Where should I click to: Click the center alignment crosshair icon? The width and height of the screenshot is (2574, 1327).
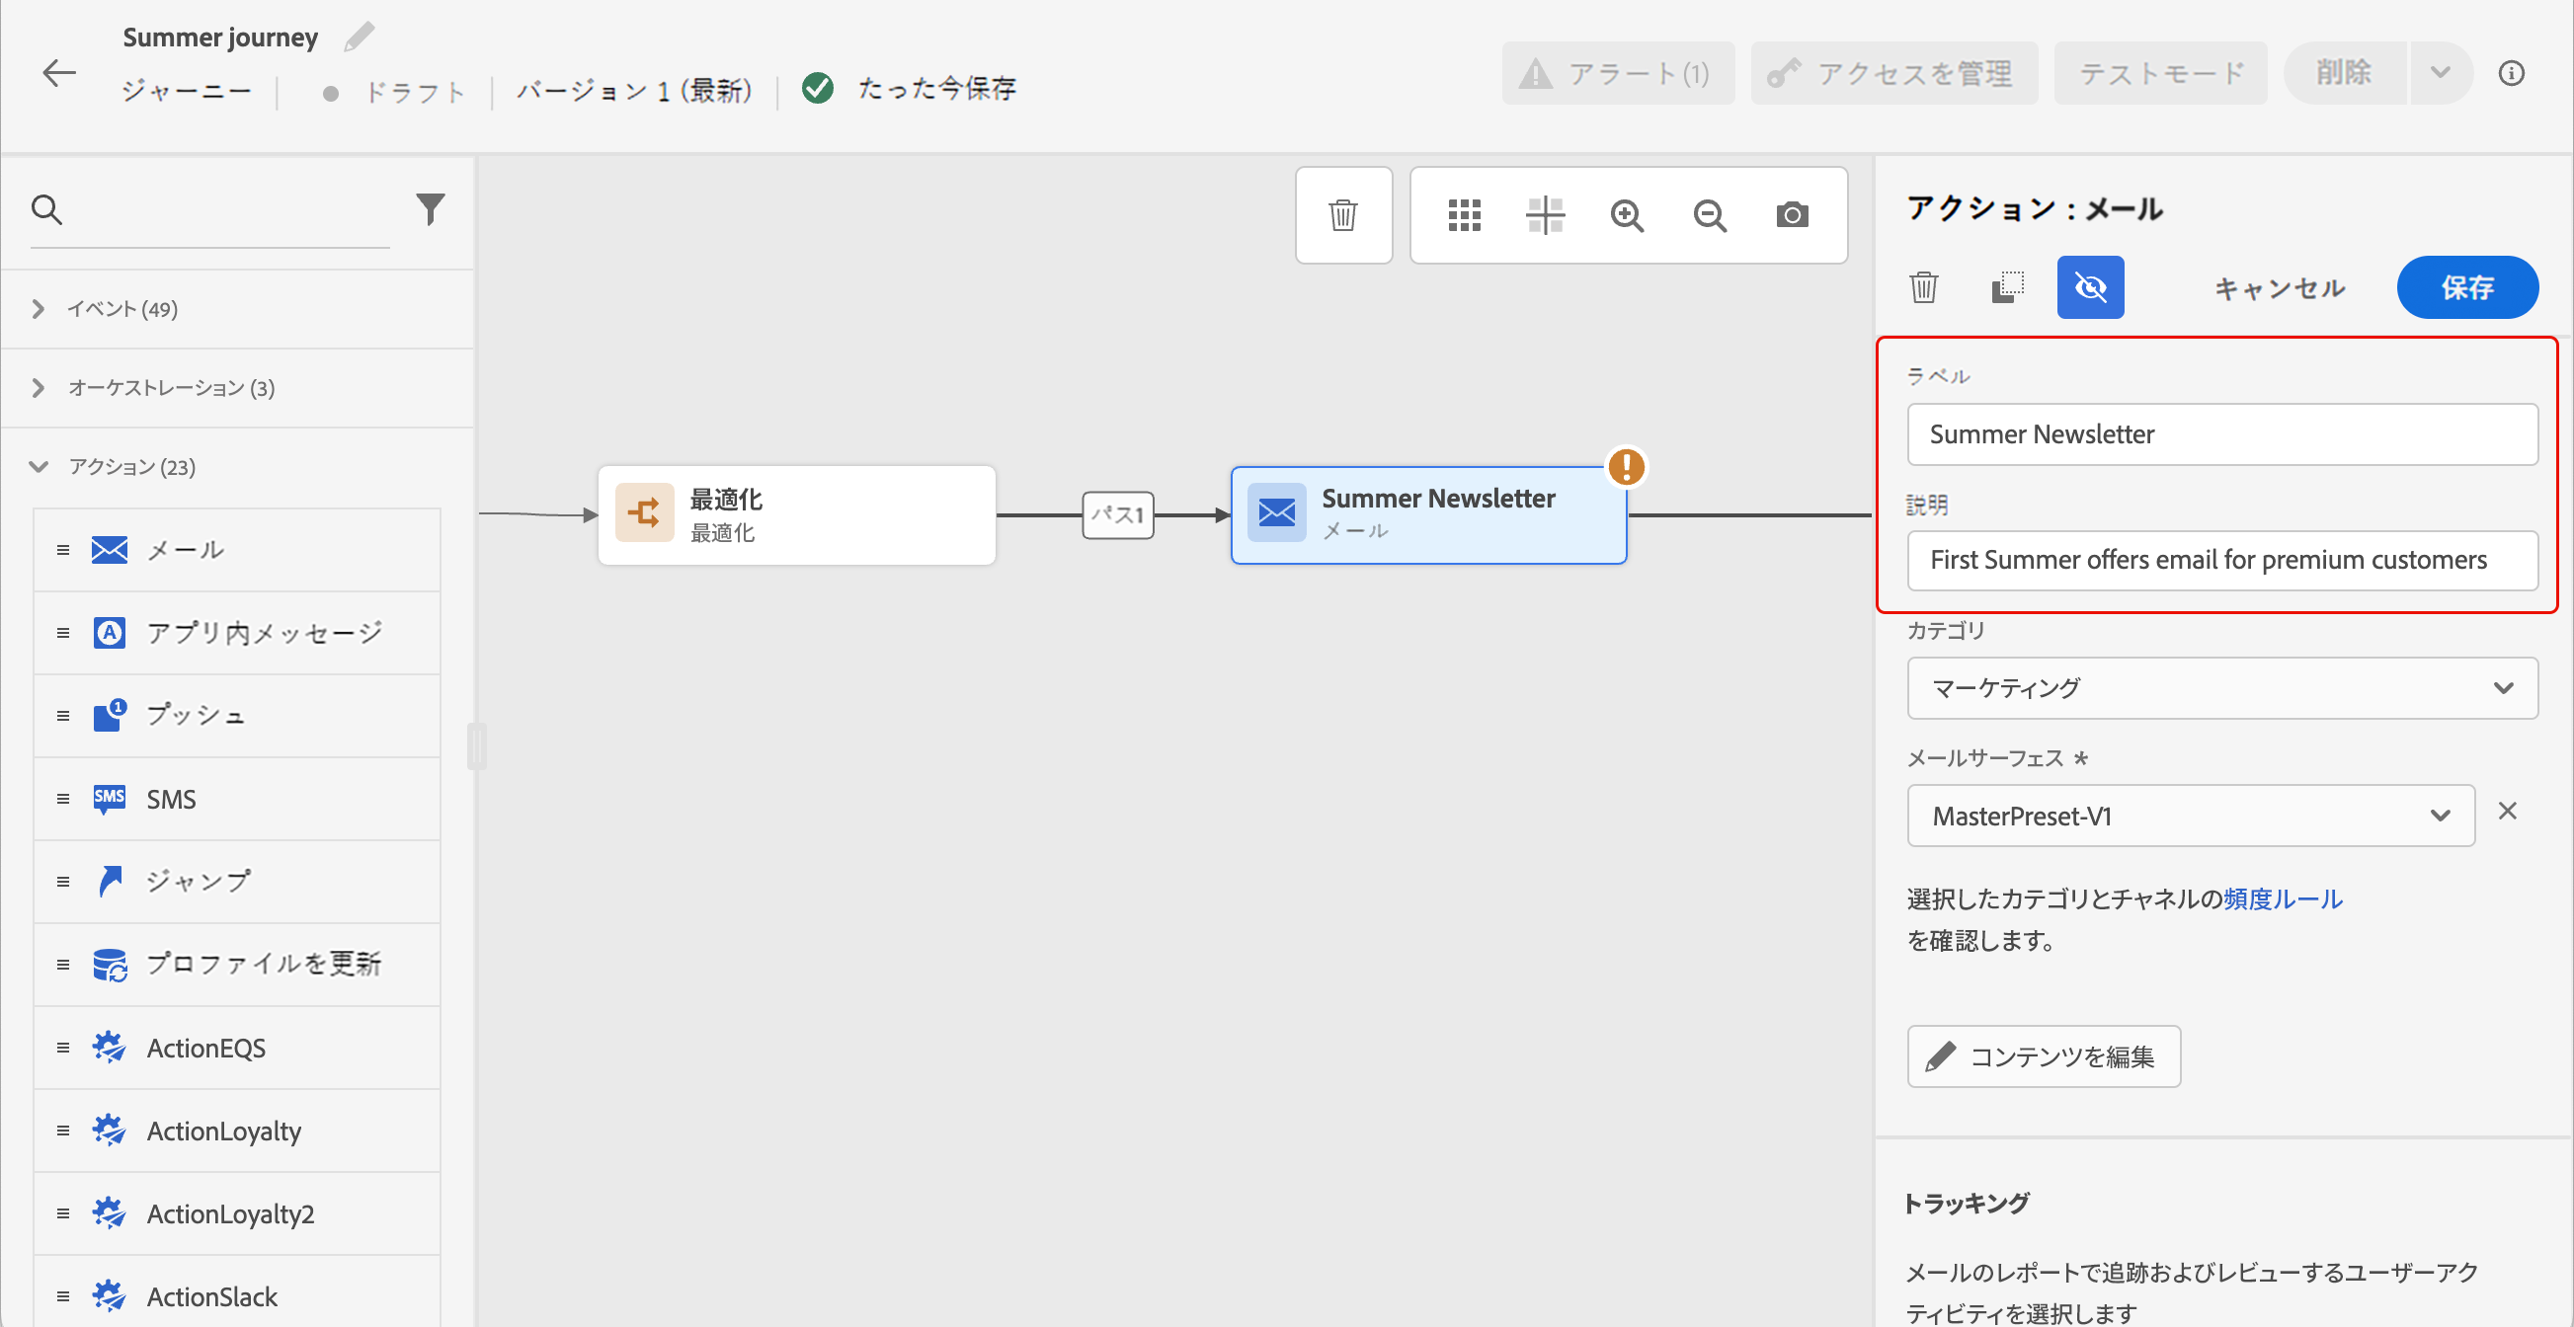point(1545,214)
